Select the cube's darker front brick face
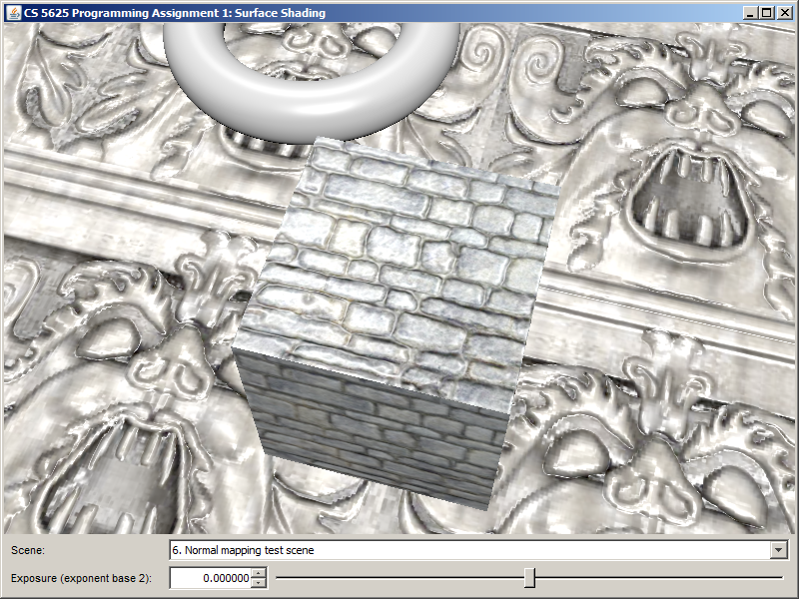799x599 pixels. coord(370,439)
